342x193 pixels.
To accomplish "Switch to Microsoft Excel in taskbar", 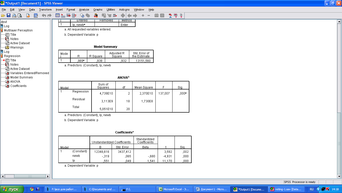I will coord(174,189).
